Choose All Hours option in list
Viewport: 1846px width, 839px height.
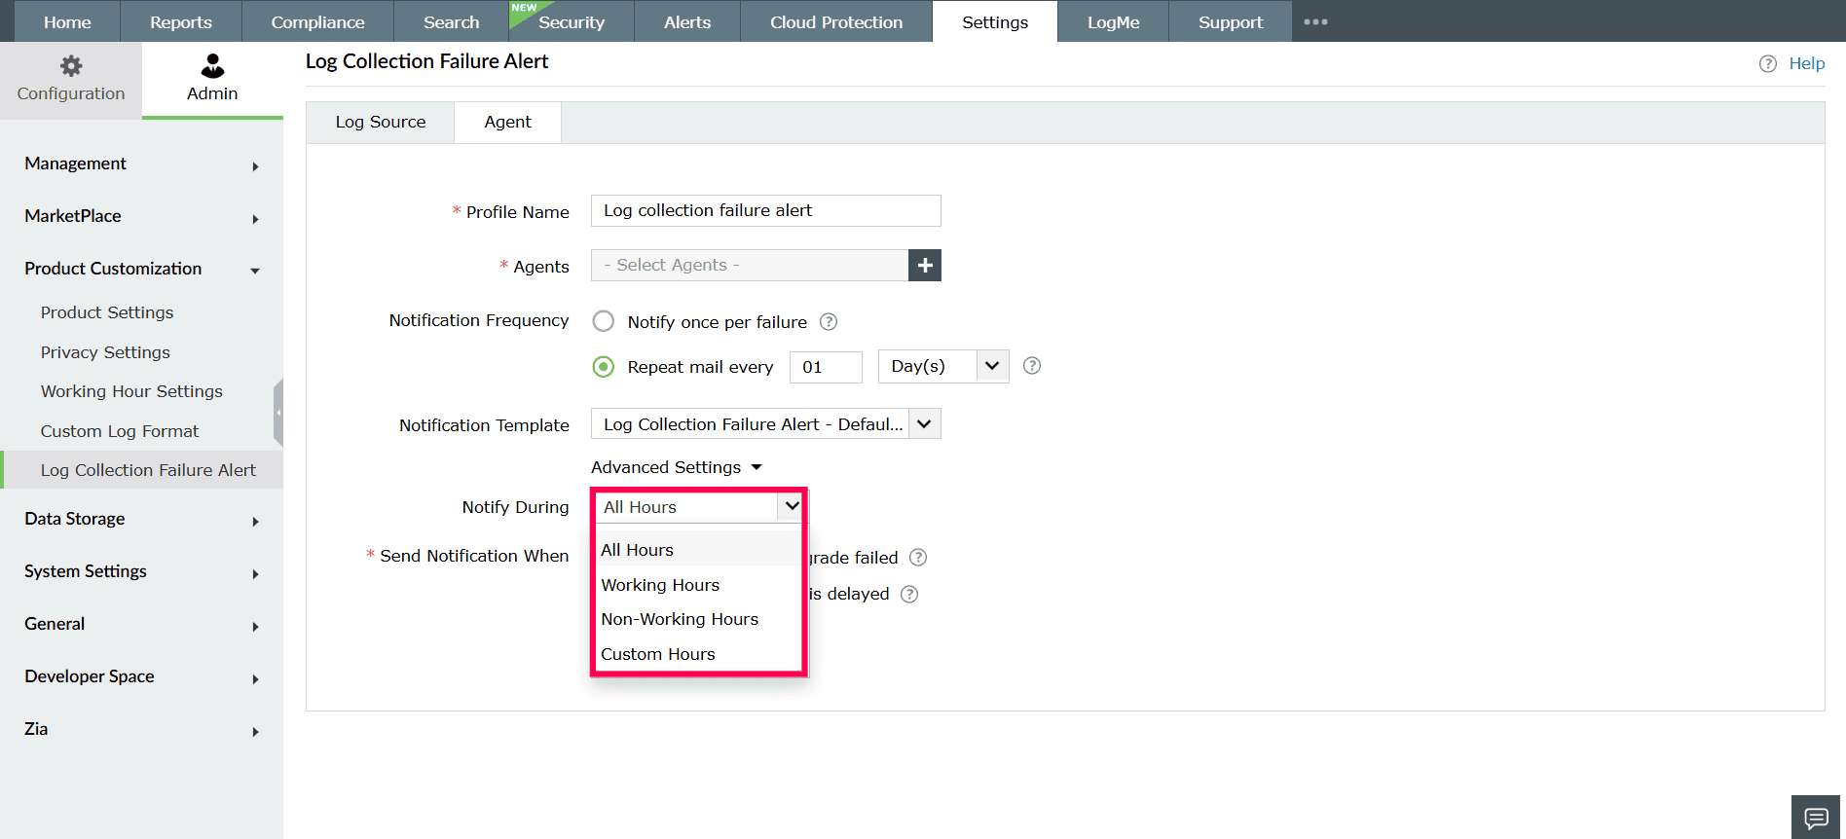click(697, 550)
